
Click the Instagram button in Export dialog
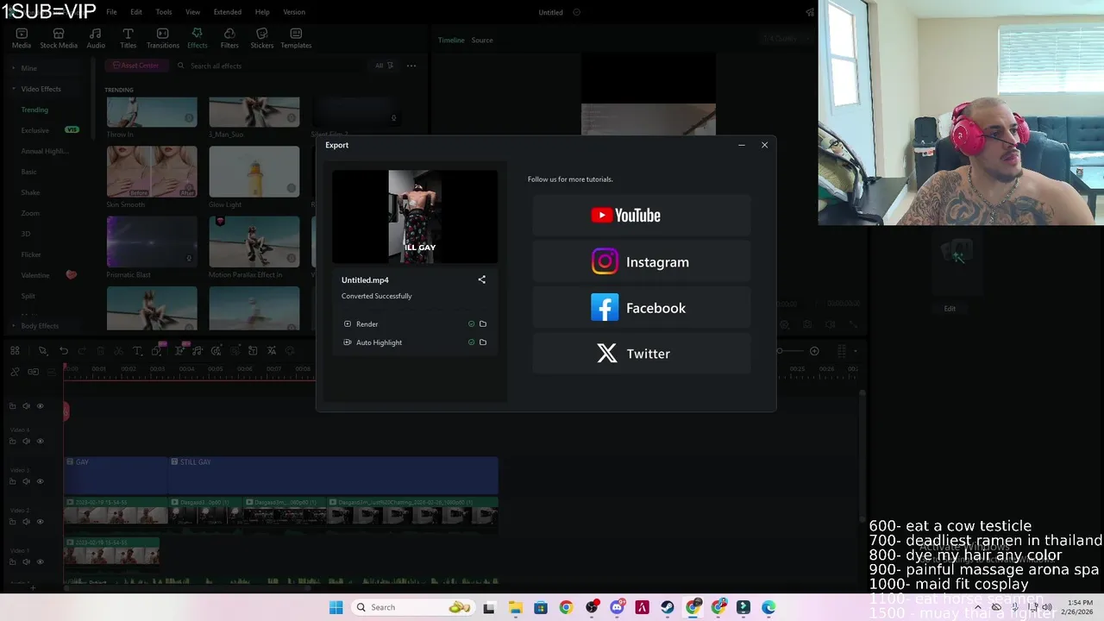tap(642, 261)
